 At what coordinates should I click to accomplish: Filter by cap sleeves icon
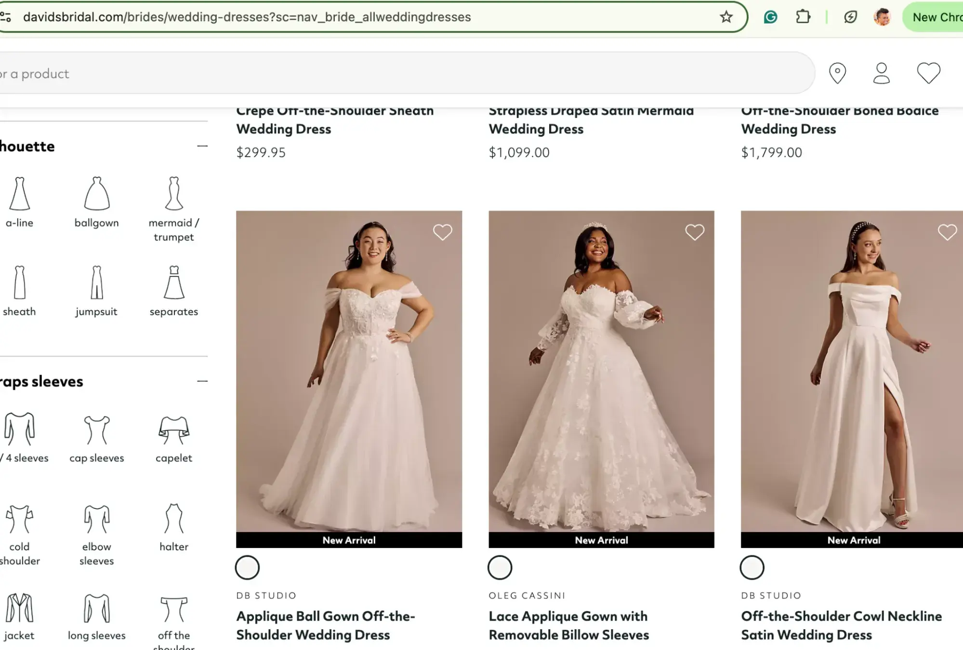pos(97,430)
